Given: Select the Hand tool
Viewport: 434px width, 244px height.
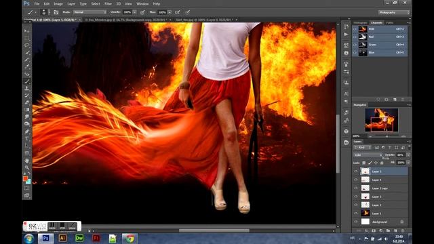Looking at the screenshot, I should 27,161.
